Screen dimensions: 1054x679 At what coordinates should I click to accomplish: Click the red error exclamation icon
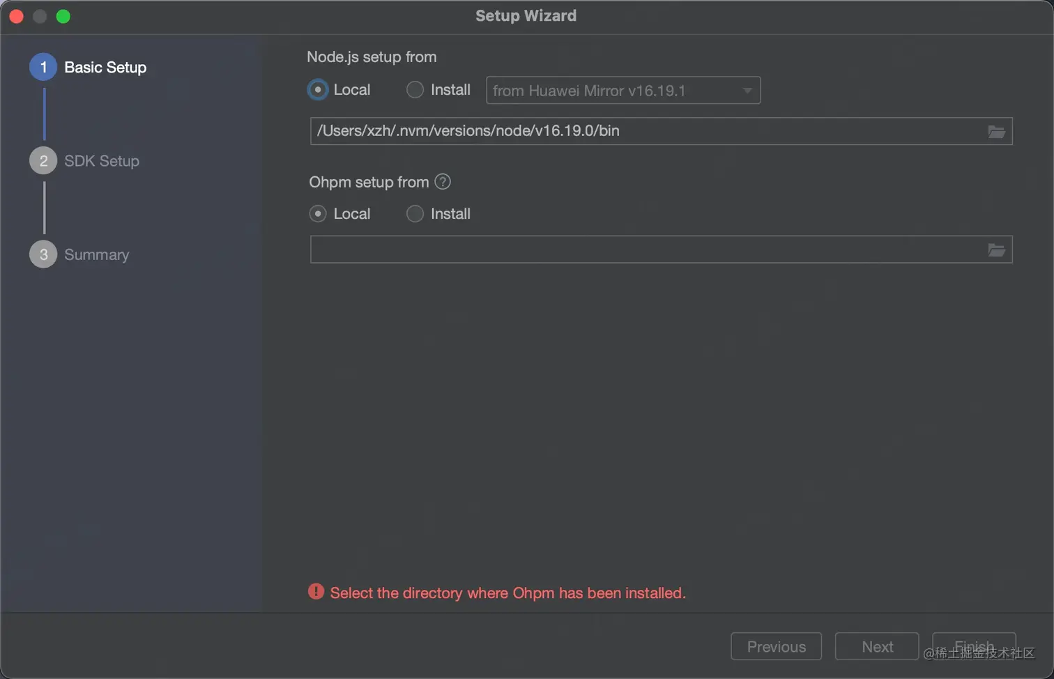click(316, 592)
